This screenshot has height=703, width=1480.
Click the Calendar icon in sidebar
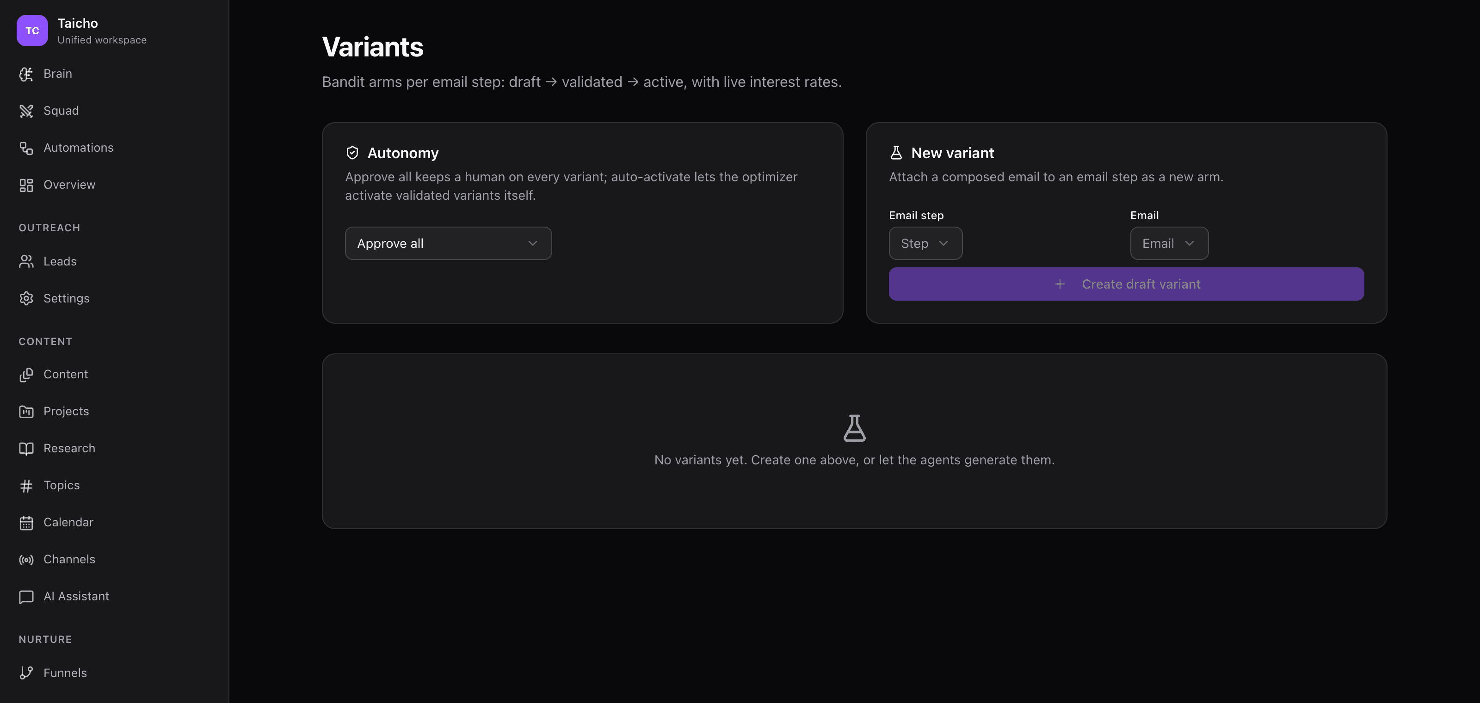26,523
